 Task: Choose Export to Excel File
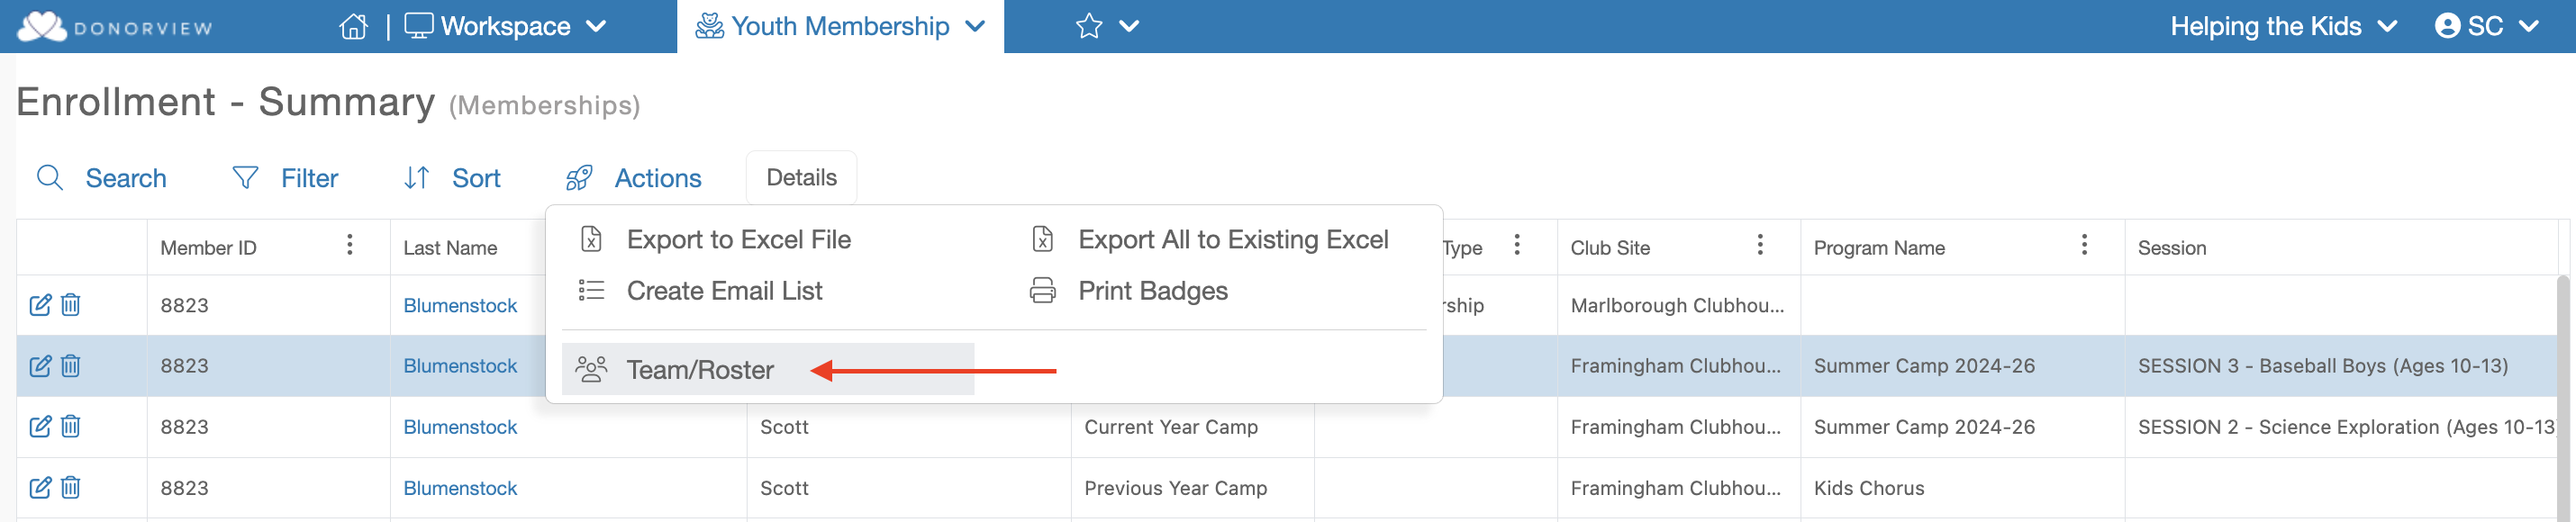[738, 240]
